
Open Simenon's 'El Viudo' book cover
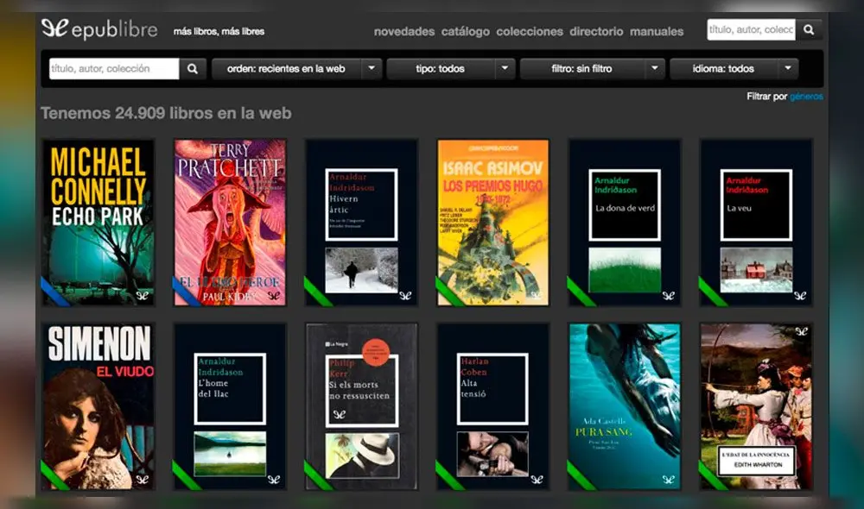click(x=97, y=405)
